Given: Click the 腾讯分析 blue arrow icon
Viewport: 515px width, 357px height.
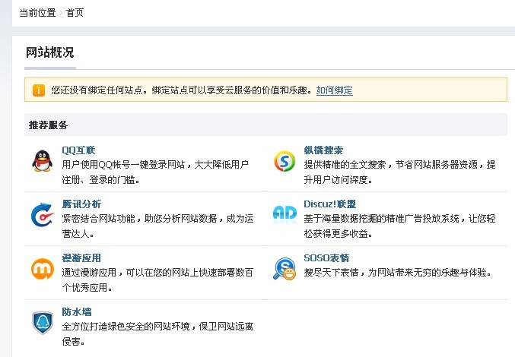Looking at the screenshot, I should 43,215.
